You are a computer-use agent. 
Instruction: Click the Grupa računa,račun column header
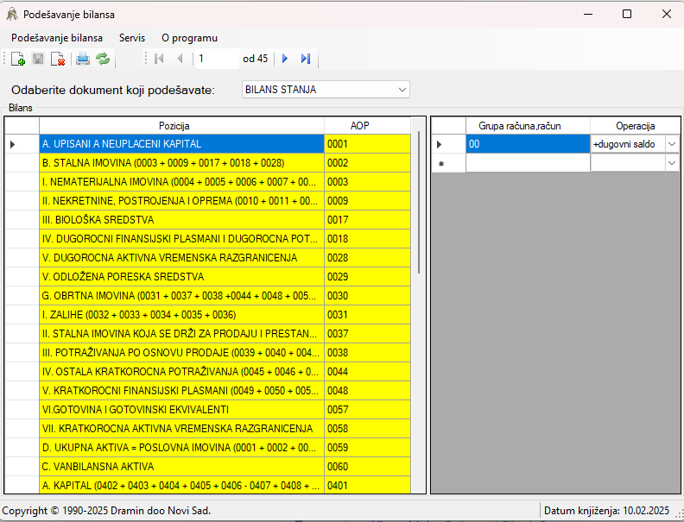coord(528,125)
